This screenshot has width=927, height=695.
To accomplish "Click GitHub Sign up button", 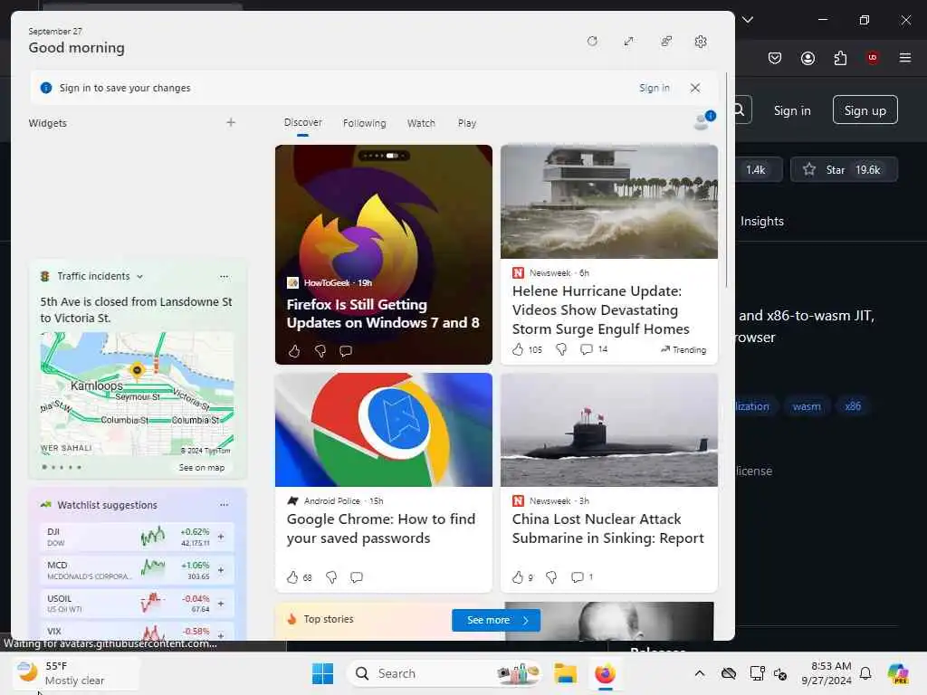I will click(865, 109).
